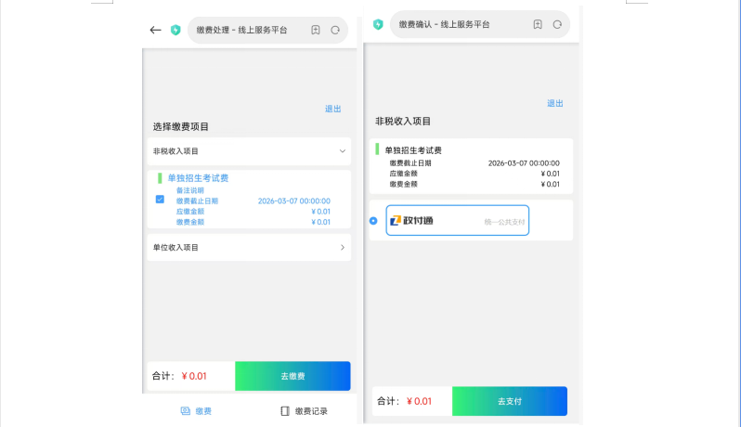
Task: Collapse the 非税收入项目 section
Action: coord(342,150)
